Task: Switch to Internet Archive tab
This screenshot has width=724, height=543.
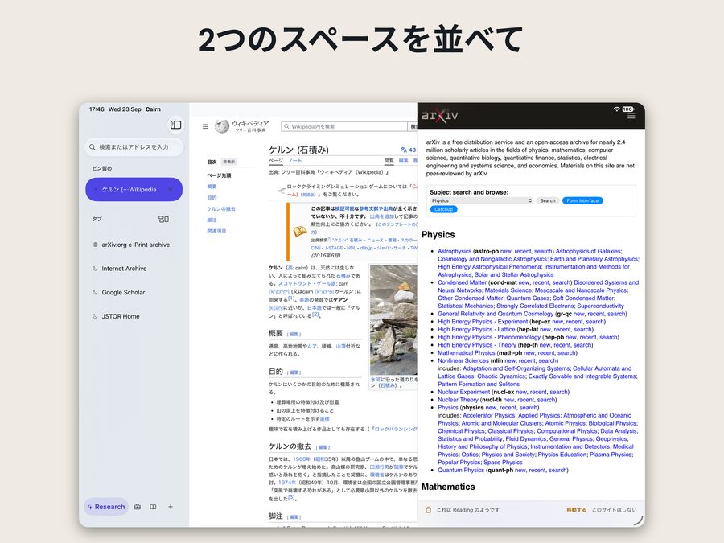Action: coord(124,268)
